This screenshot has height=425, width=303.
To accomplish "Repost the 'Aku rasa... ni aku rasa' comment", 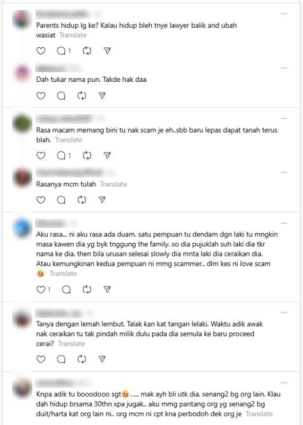I will 87,289.
